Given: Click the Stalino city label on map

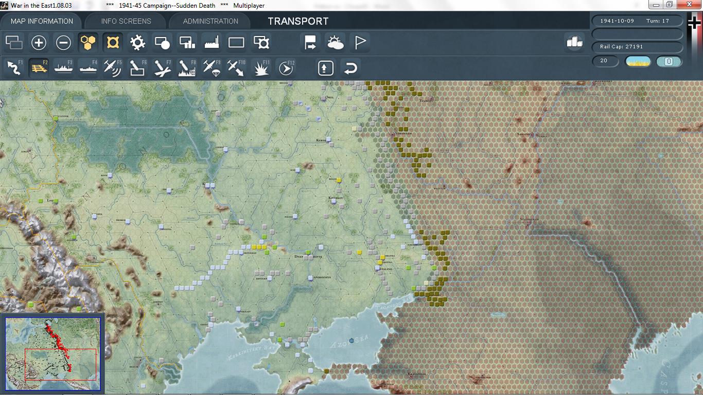Looking at the screenshot, I should [385, 269].
